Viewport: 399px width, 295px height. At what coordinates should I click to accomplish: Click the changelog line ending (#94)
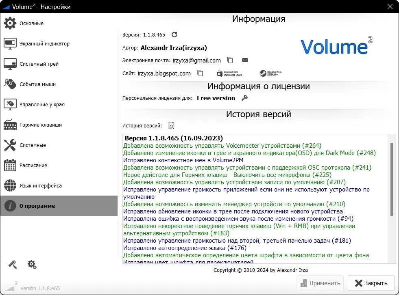coord(238,219)
